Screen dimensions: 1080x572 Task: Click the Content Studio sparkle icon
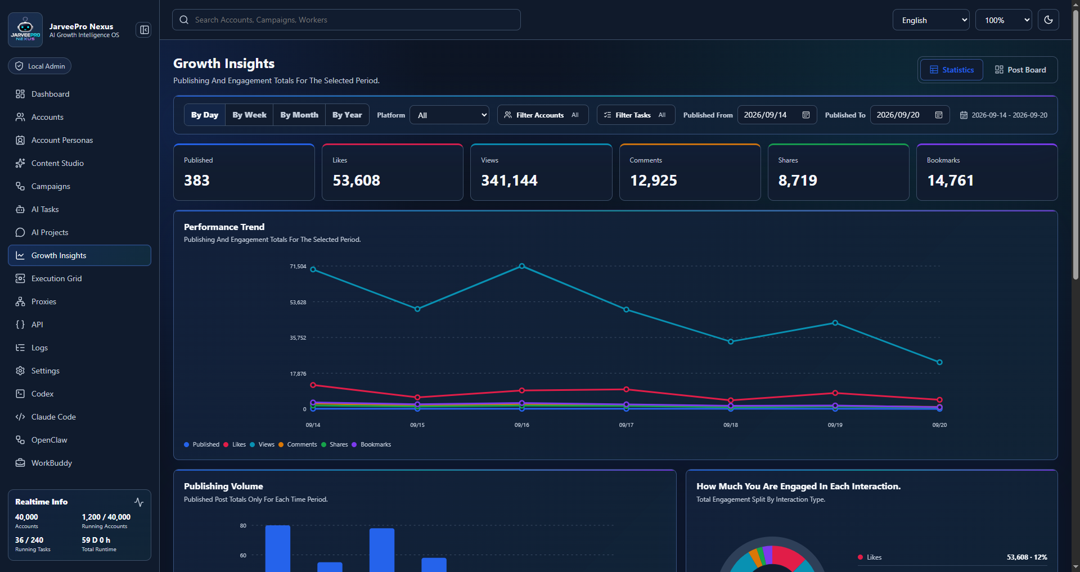pyautogui.click(x=20, y=163)
